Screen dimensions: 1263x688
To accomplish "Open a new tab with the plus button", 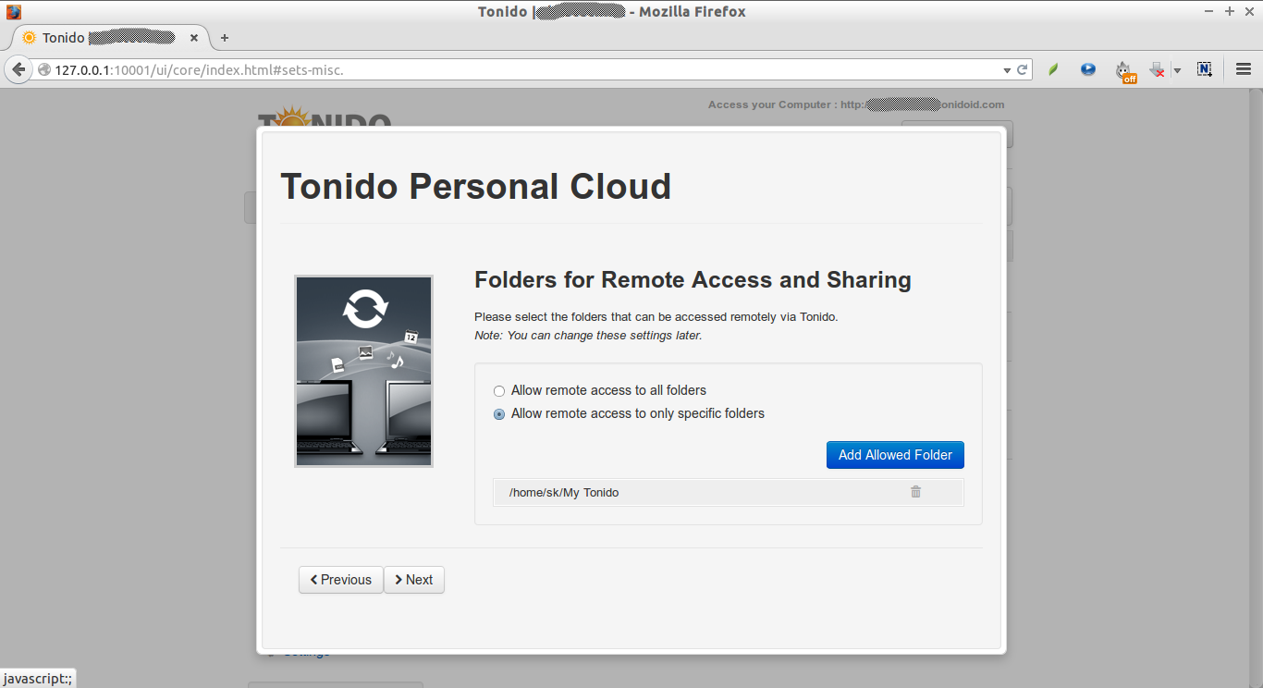I will tap(224, 38).
